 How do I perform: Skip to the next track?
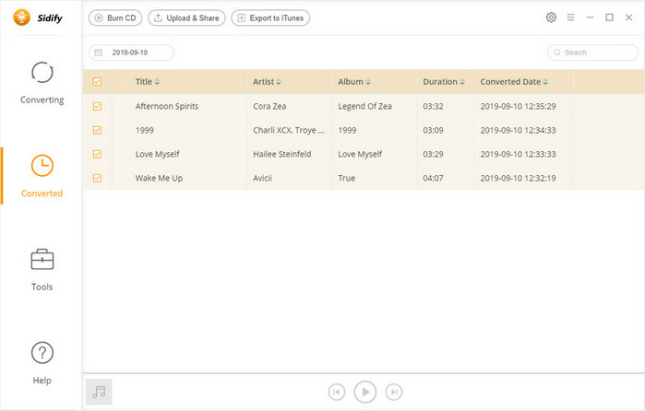(394, 392)
